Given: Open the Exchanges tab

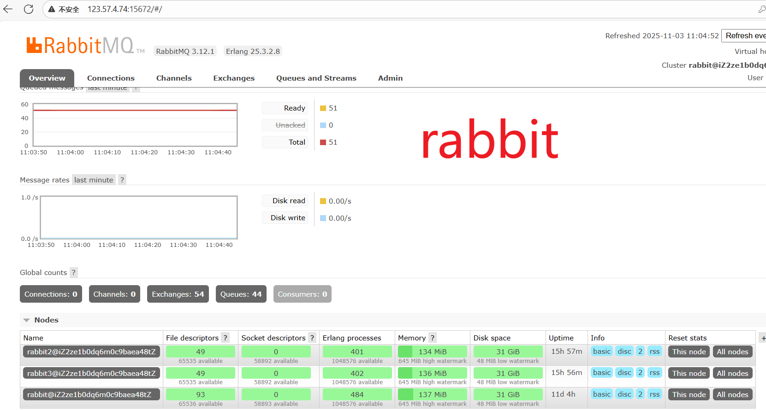Looking at the screenshot, I should click(234, 78).
